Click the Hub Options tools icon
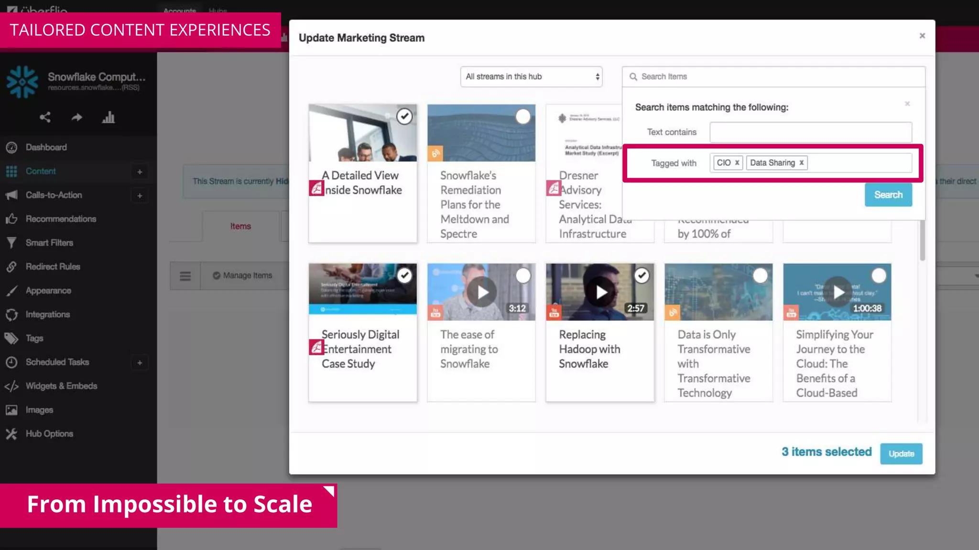979x550 pixels. (11, 434)
